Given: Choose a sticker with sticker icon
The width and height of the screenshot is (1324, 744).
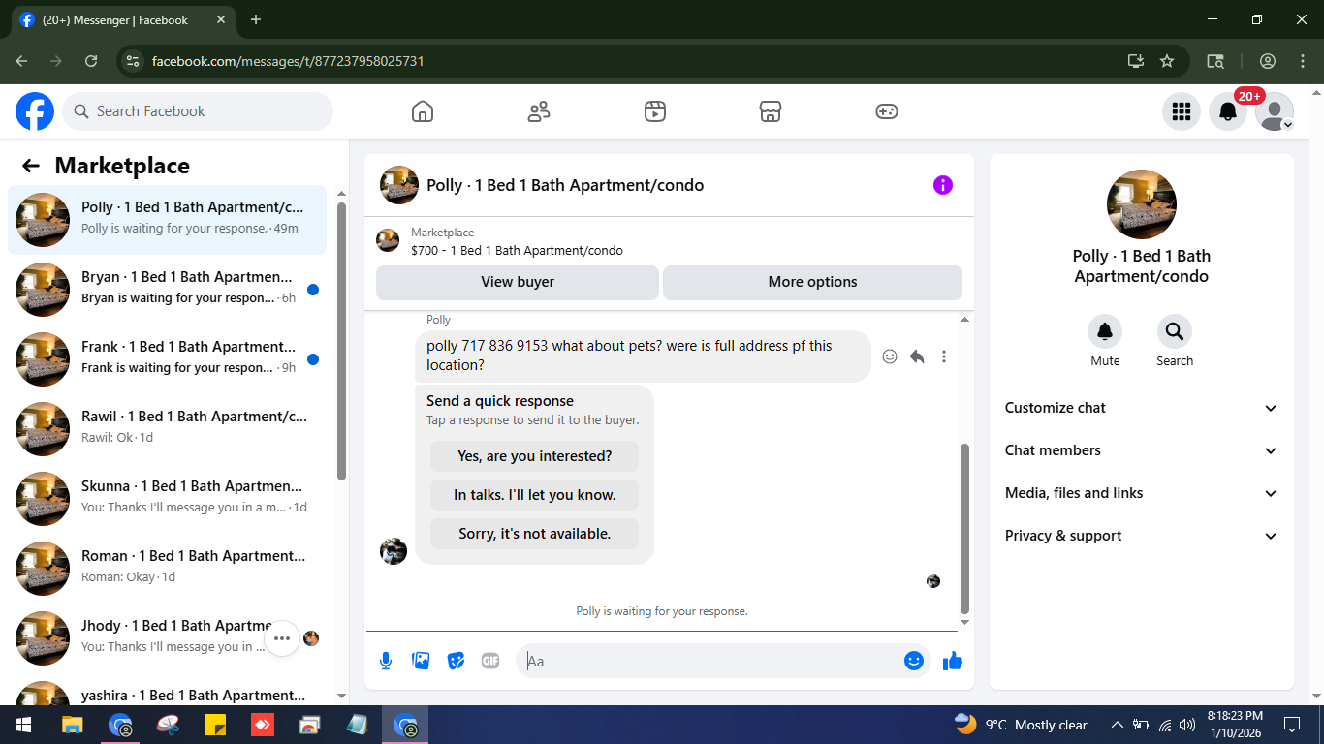Looking at the screenshot, I should point(456,661).
